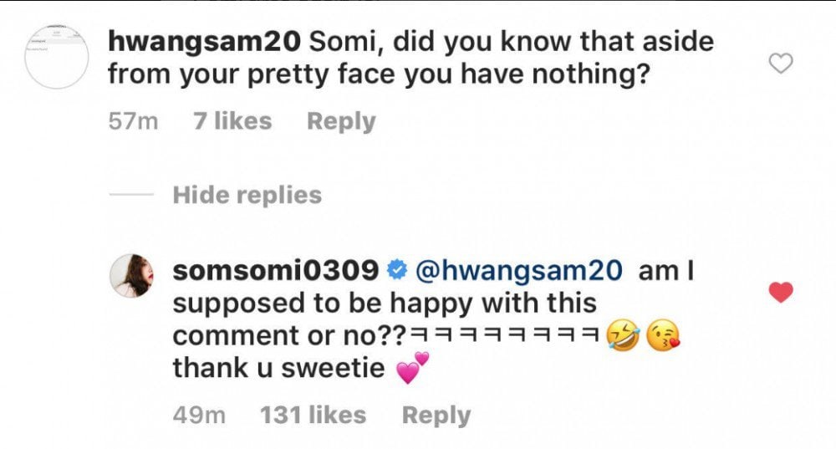The image size is (836, 449).
Task: Click the 57m timestamp
Action: coord(133,121)
